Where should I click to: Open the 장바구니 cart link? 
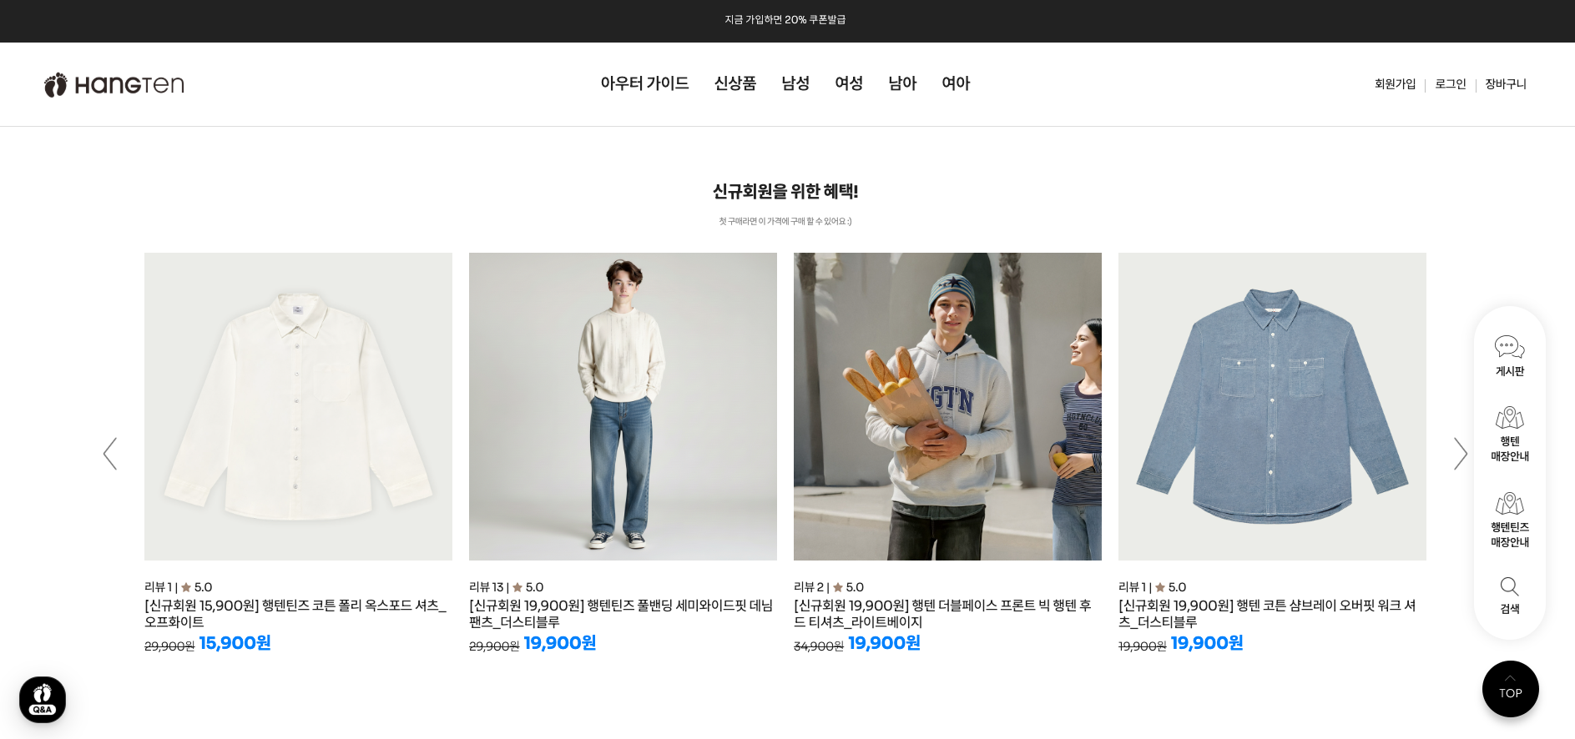tap(1505, 84)
